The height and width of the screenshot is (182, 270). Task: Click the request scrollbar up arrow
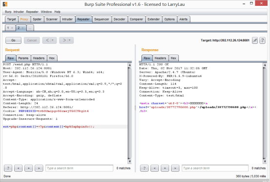130,65
